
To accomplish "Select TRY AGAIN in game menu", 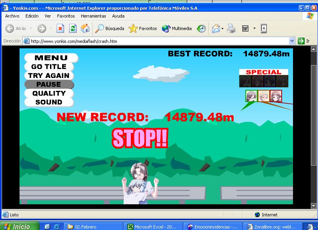I will [49, 76].
